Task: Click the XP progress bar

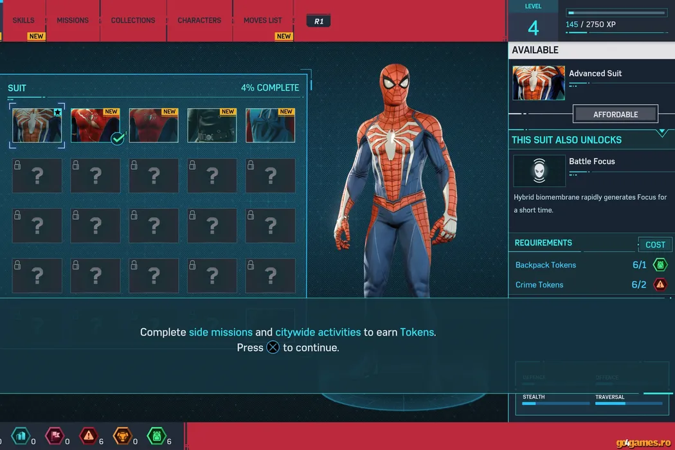Action: click(x=616, y=13)
